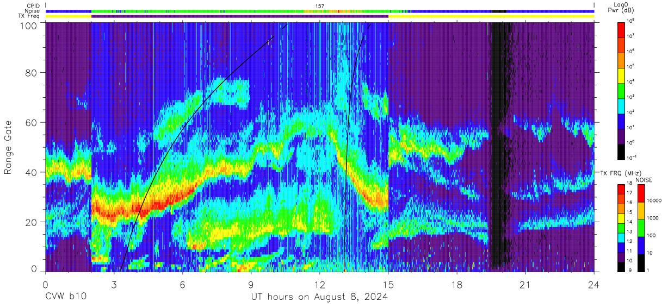Click UT hour tick label '18' on the time axis

click(x=457, y=284)
